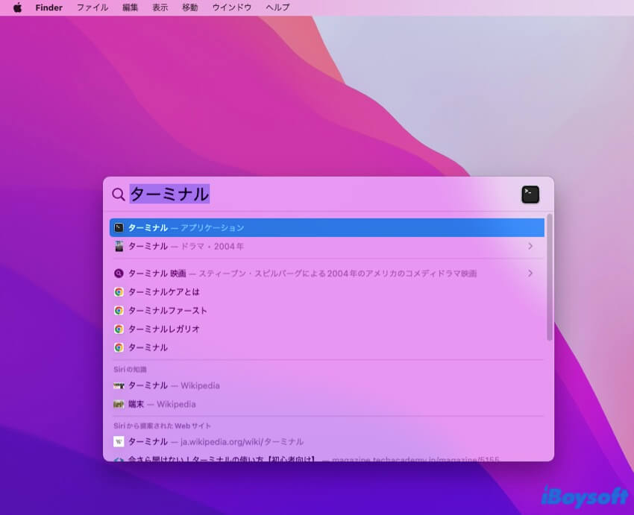
Task: Open the ファイル menu
Action: (x=92, y=7)
